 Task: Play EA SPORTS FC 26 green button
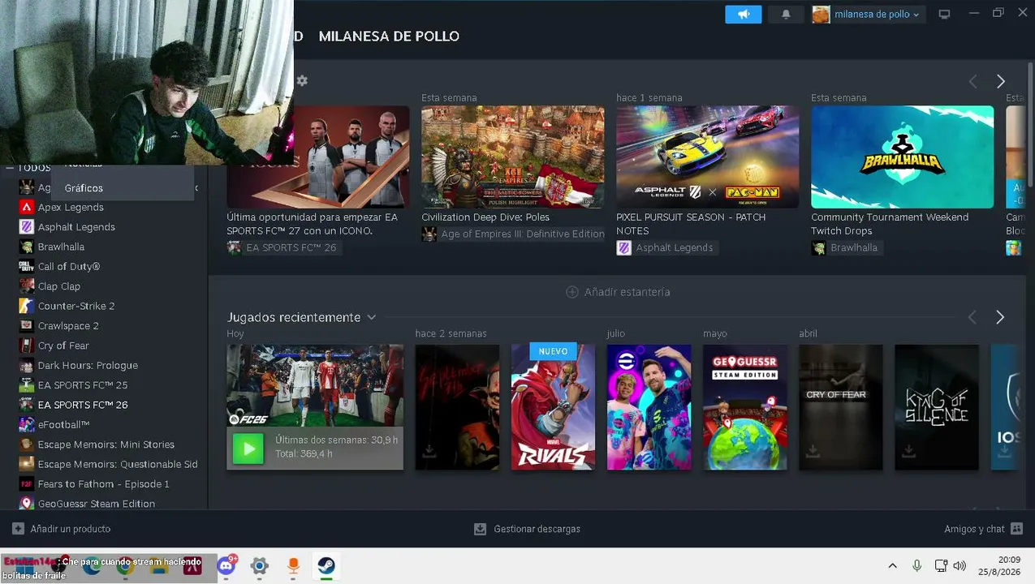pyautogui.click(x=248, y=448)
